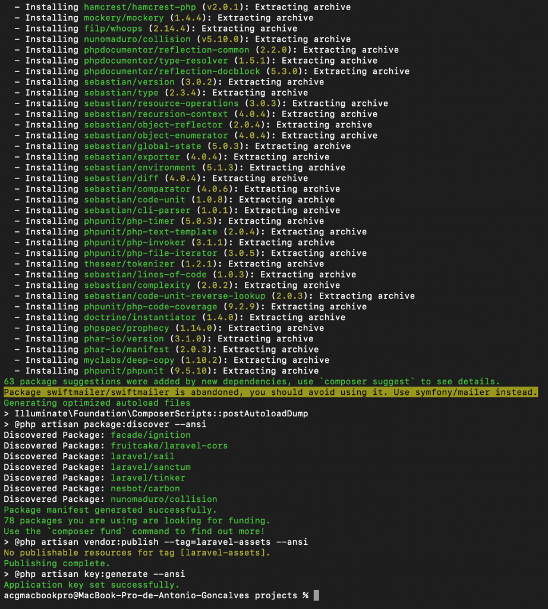Click sebastian/lines-of-code package name
This screenshot has width=548, height=609.
[x=146, y=274]
